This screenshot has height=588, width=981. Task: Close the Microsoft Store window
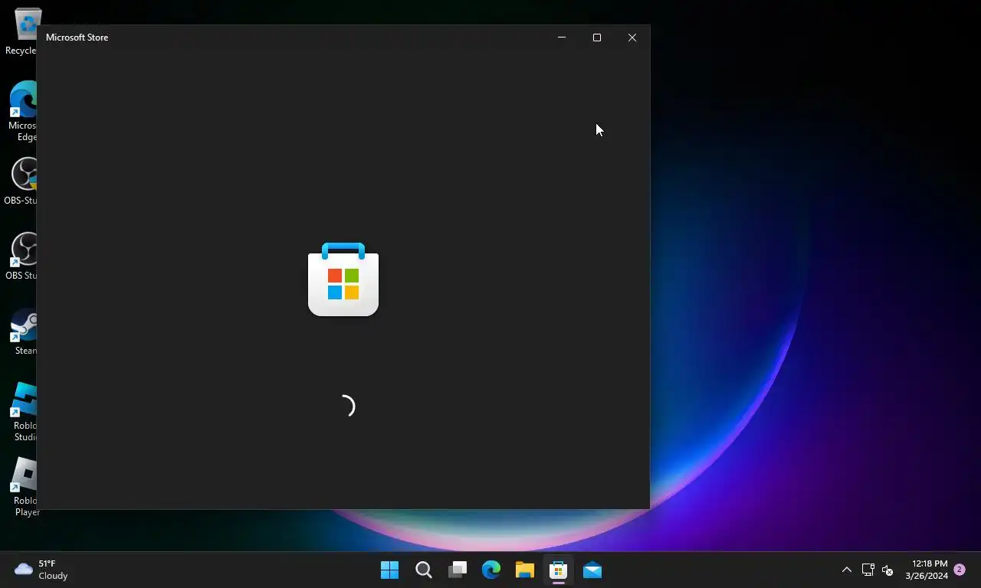point(632,38)
